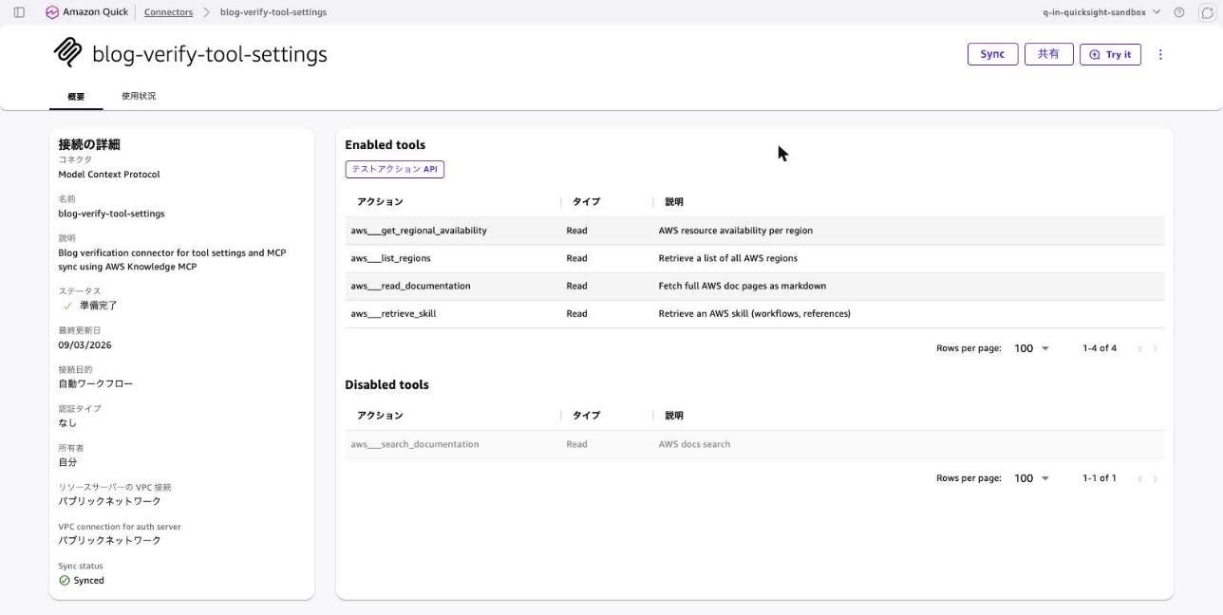Image resolution: width=1223 pixels, height=615 pixels.
Task: Open the help question mark icon
Action: [x=1179, y=12]
